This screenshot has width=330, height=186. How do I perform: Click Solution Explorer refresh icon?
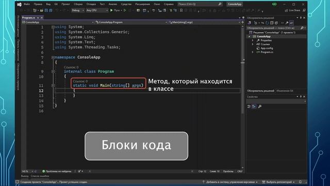pos(267,23)
